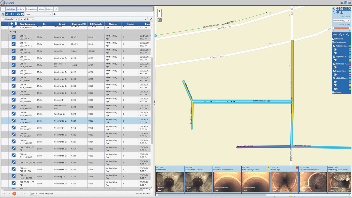Enable the ssBasins layer checkbox
Image resolution: width=352 pixels, height=198 pixels.
tap(333, 92)
